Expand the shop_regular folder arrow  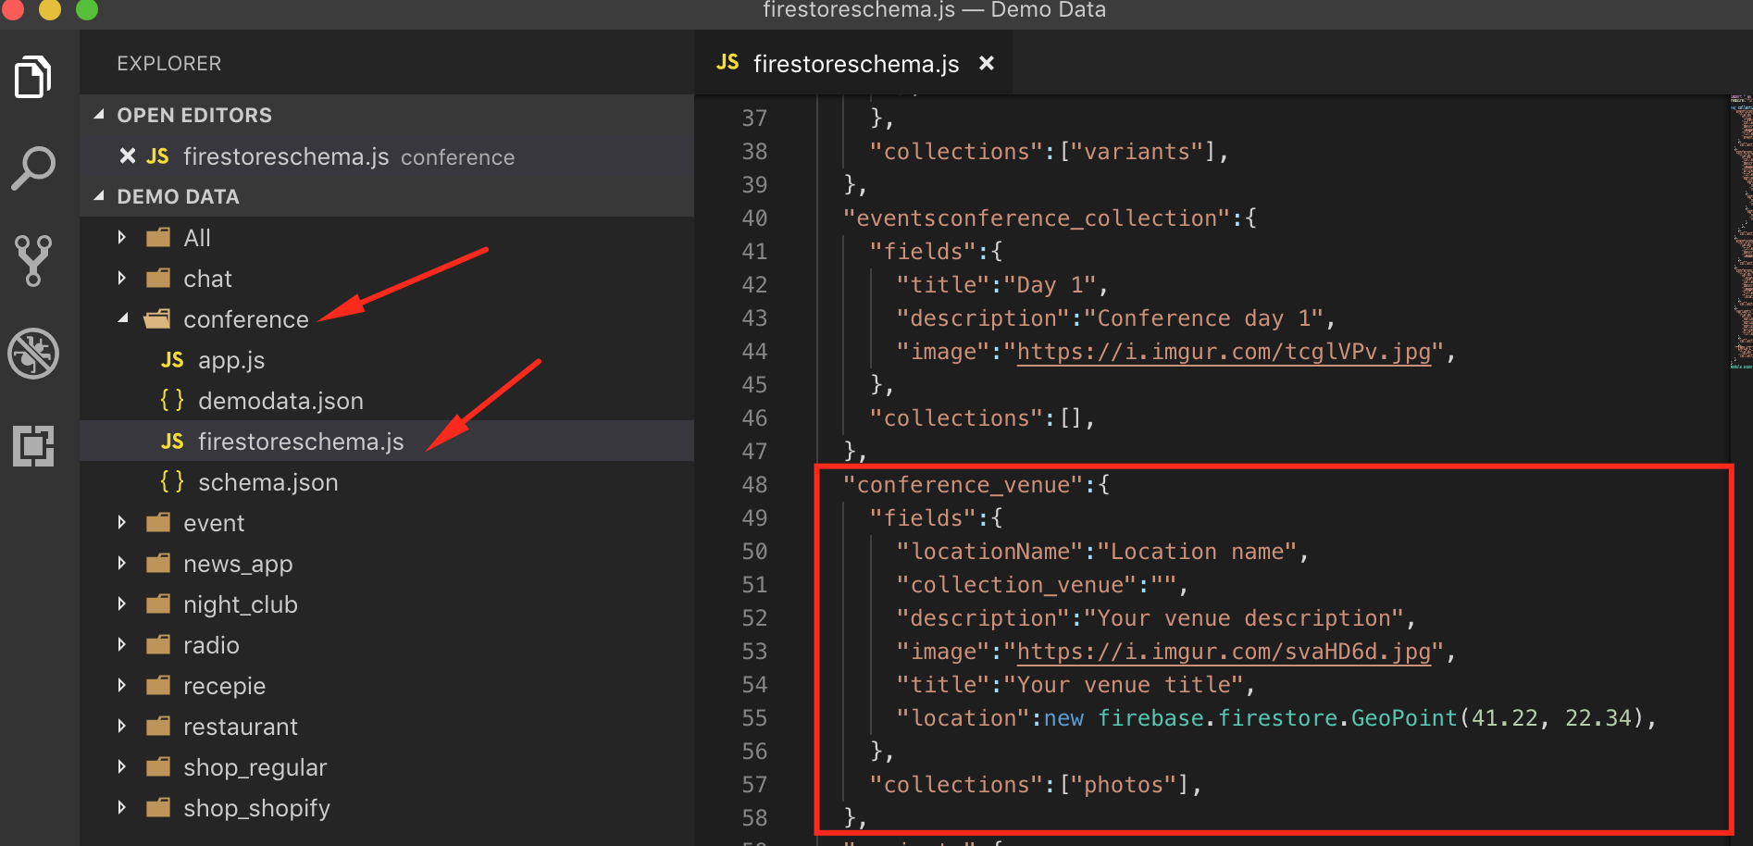click(x=122, y=767)
